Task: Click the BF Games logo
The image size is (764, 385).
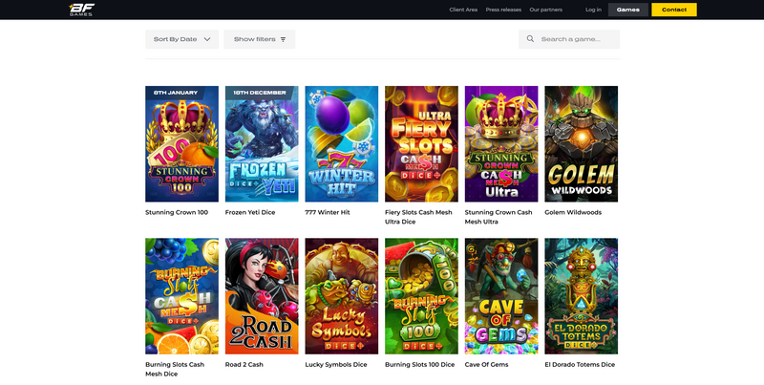Action: click(81, 10)
